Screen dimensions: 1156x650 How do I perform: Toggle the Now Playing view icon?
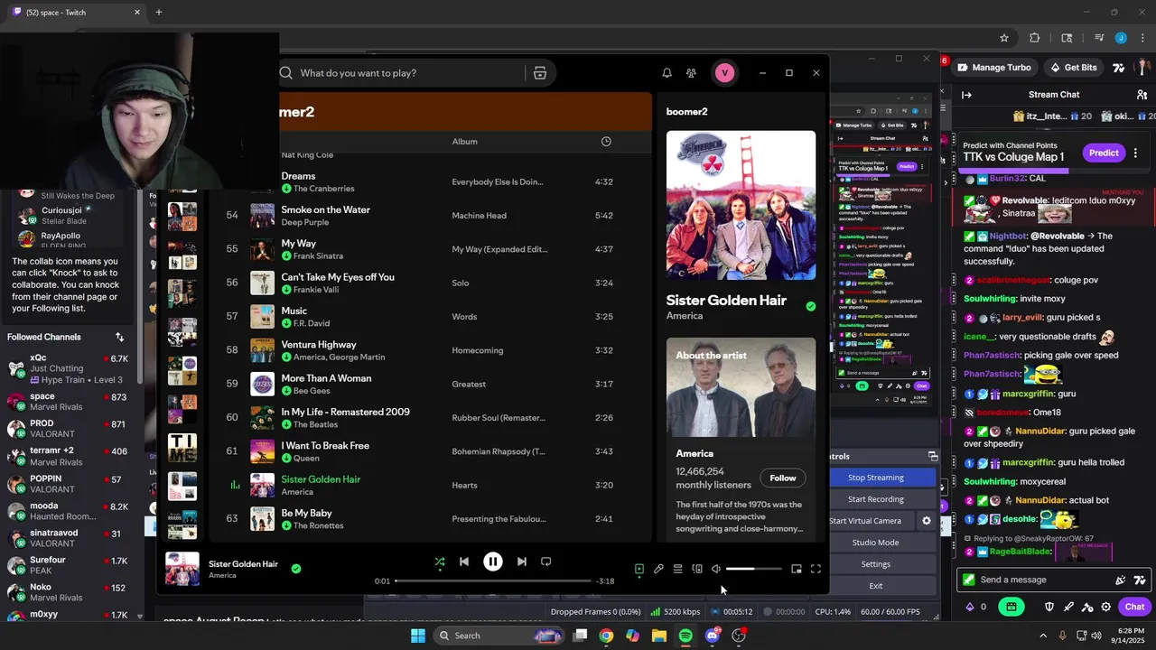coord(639,569)
